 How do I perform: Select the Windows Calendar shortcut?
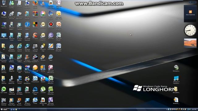[x=19, y=26]
